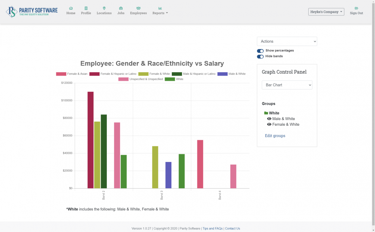Screen dimensions: 375x232
Task: Go to the Home page label
Action: [x=71, y=13]
